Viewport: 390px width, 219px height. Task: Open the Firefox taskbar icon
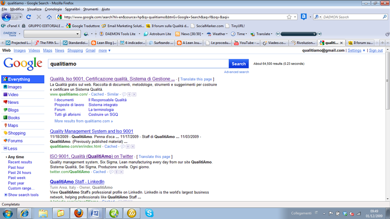[78, 213]
